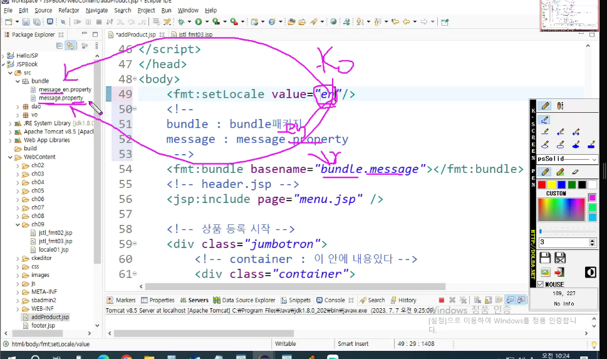Increase the pen width stepper

coord(592,241)
